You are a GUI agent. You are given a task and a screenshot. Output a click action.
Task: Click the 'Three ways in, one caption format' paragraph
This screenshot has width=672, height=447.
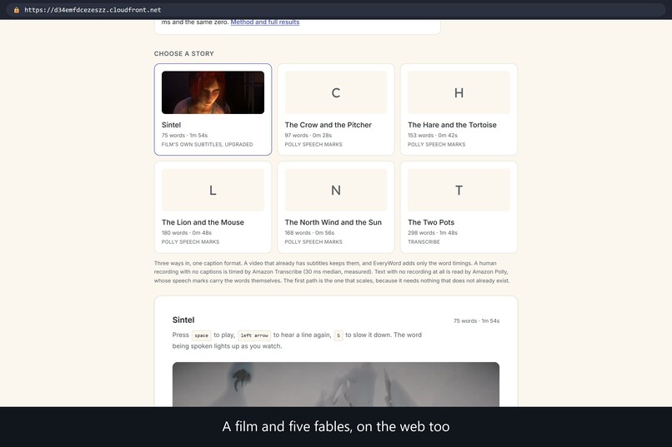pyautogui.click(x=332, y=272)
